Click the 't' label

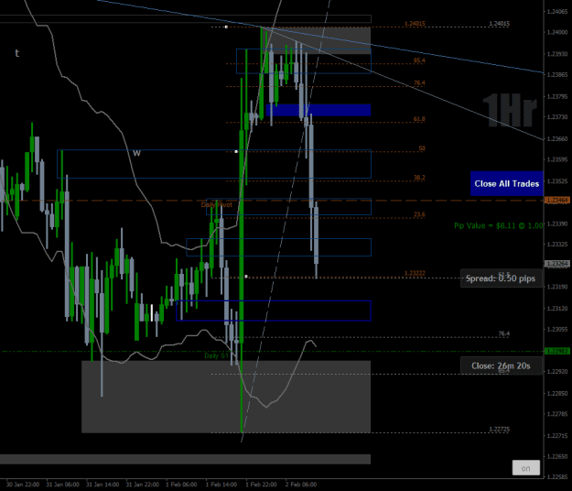pyautogui.click(x=17, y=53)
